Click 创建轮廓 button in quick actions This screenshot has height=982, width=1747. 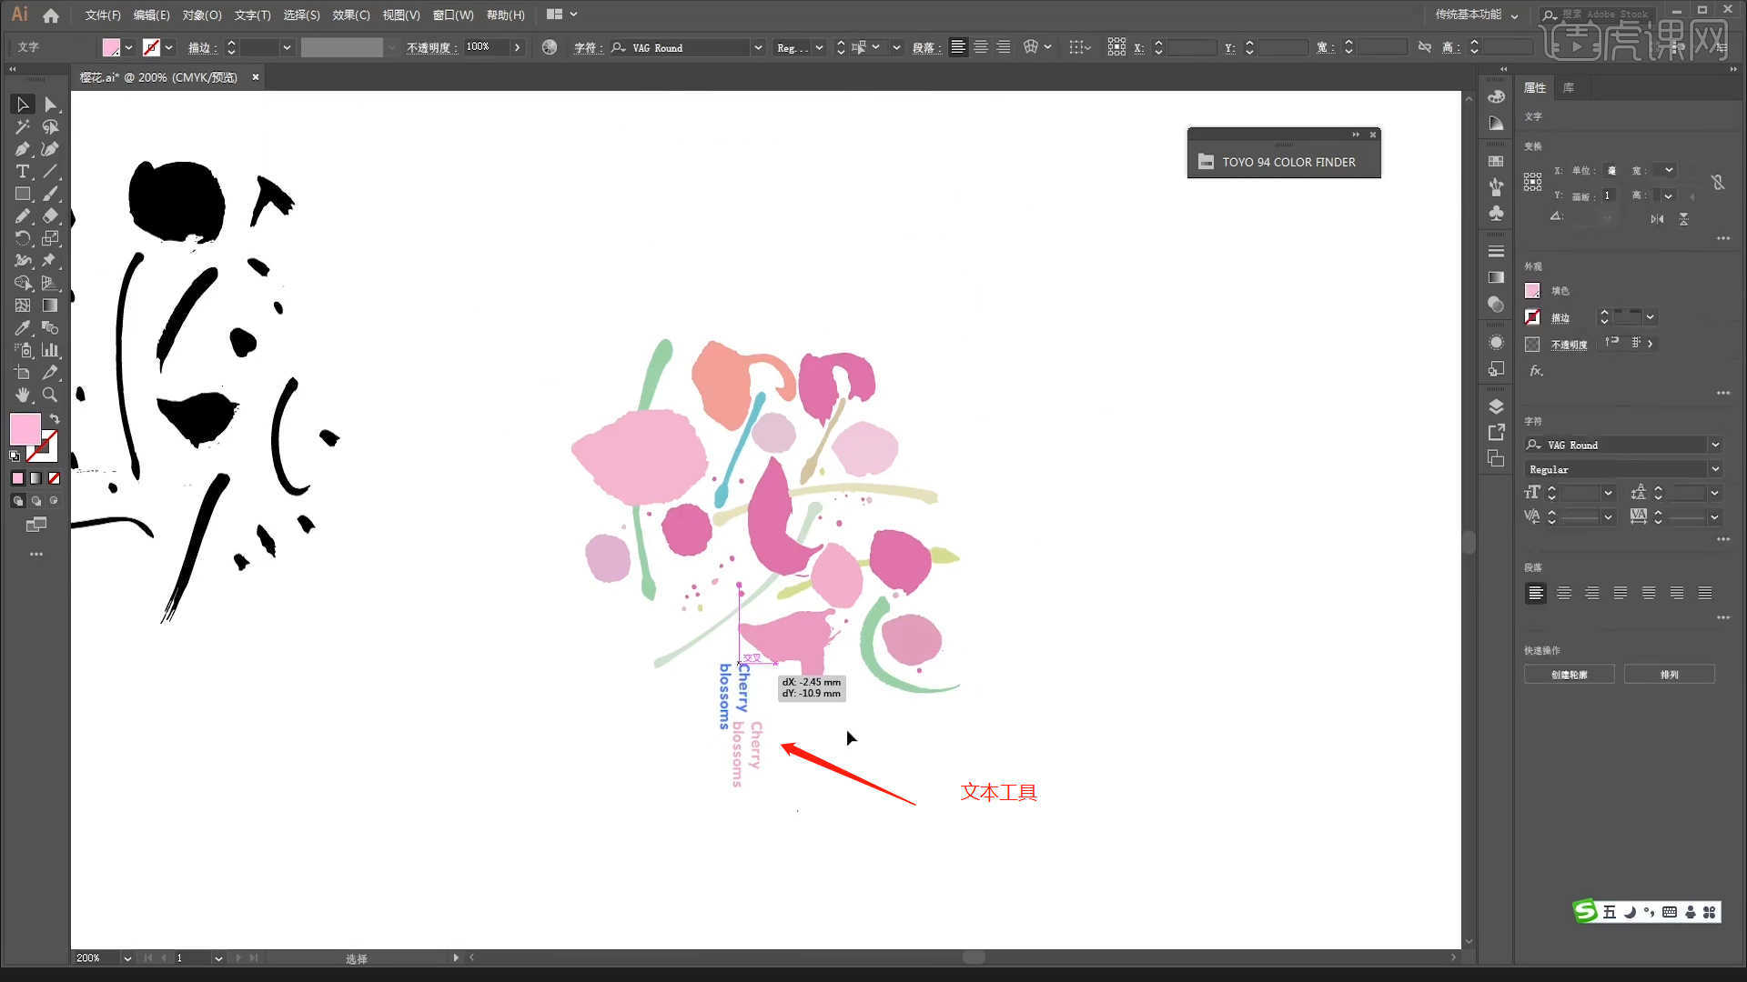[1570, 674]
